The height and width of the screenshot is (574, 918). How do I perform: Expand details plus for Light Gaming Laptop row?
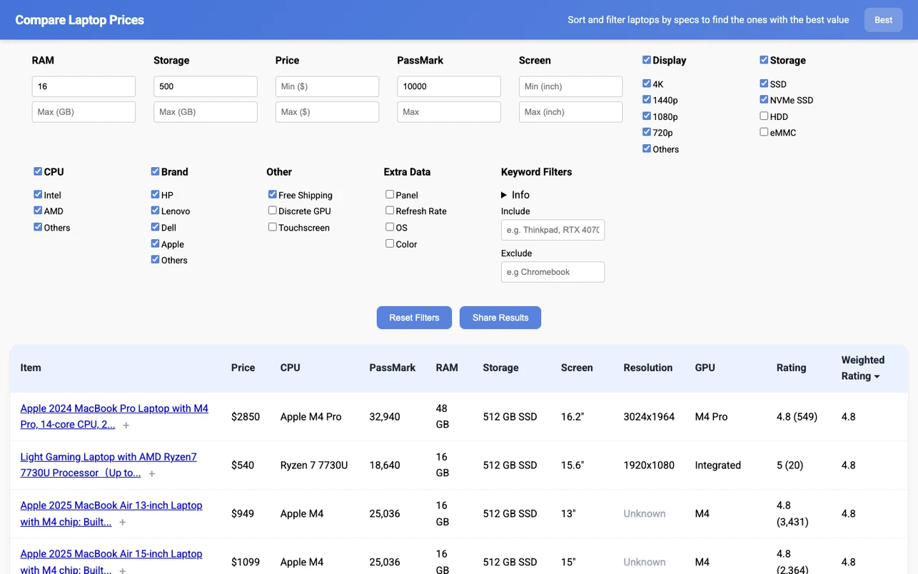click(x=152, y=474)
